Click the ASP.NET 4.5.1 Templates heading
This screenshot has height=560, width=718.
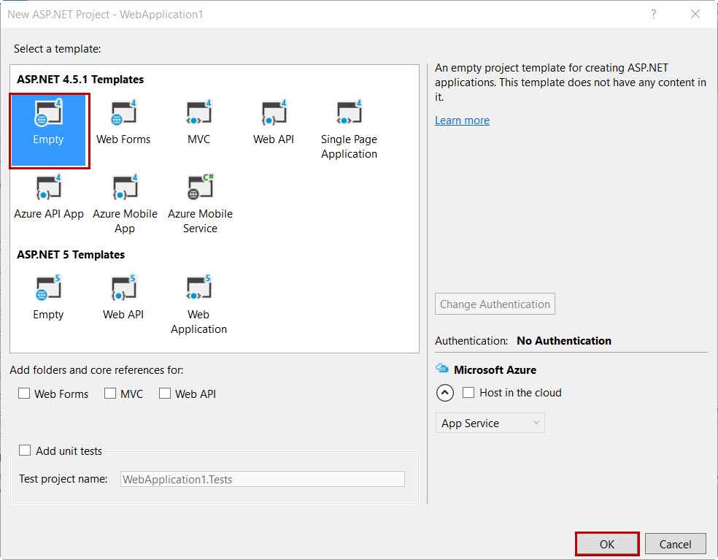[x=80, y=80]
